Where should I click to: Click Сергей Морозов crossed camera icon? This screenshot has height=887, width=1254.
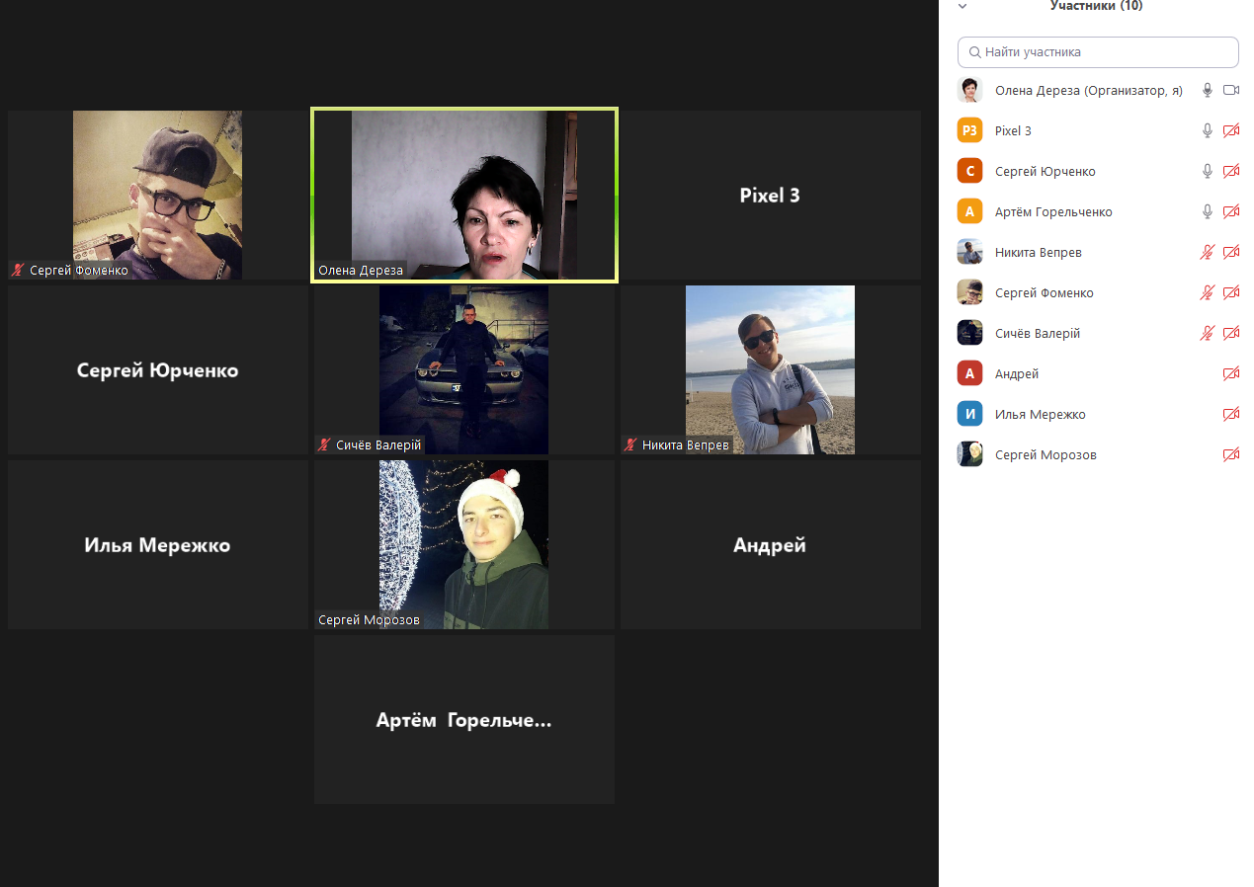point(1231,454)
